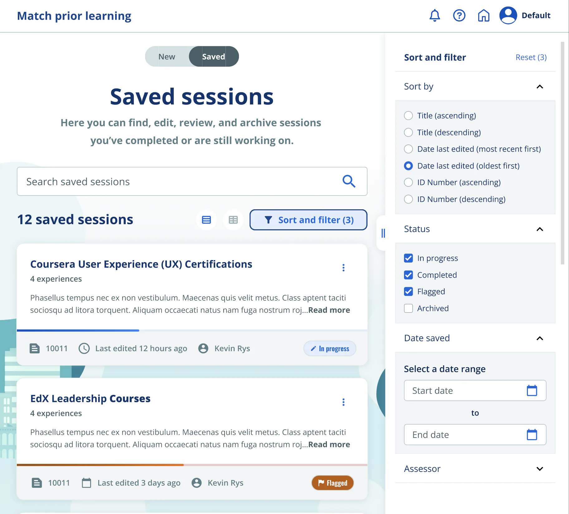Select Title (ascending) sort option
The height and width of the screenshot is (514, 569).
[440, 116]
